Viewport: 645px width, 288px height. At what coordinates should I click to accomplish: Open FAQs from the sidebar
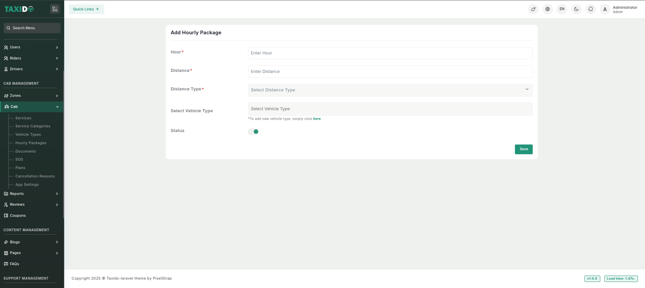(14, 264)
